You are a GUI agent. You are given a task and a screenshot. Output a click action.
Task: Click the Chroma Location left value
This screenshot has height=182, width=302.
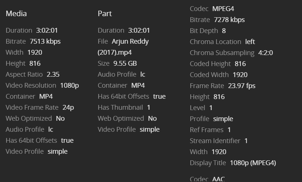coord(250,42)
